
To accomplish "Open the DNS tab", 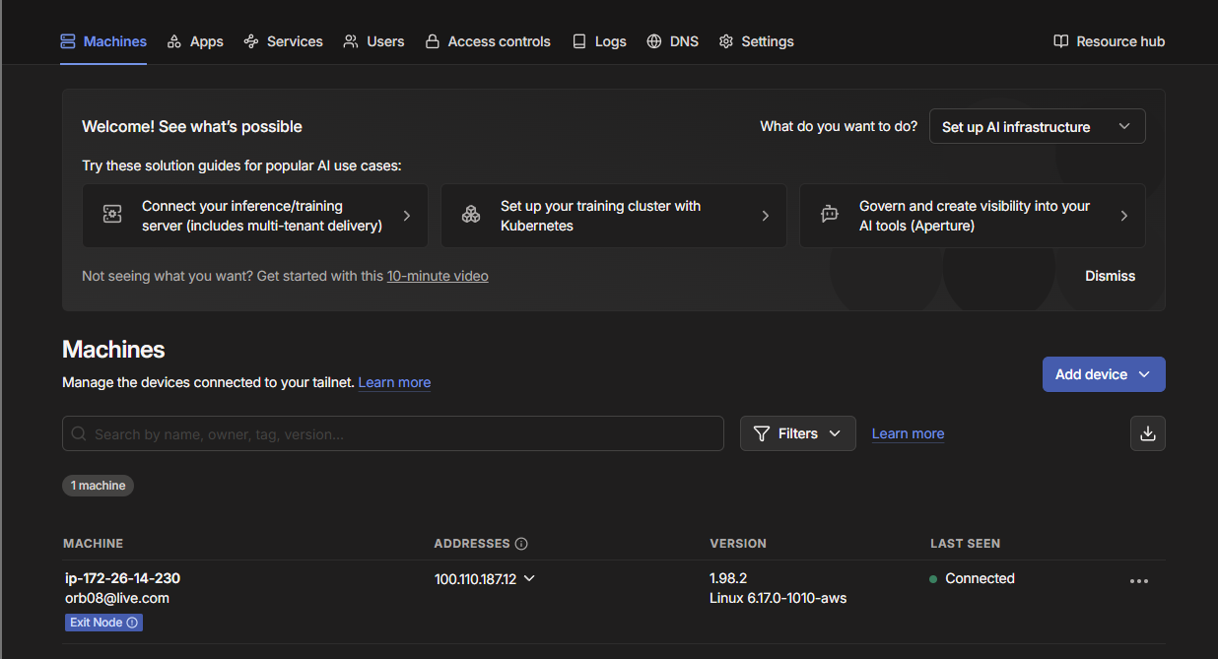I will point(672,41).
